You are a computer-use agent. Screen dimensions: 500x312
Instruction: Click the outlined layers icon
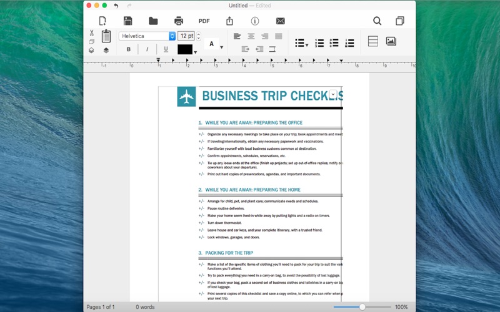(91, 51)
